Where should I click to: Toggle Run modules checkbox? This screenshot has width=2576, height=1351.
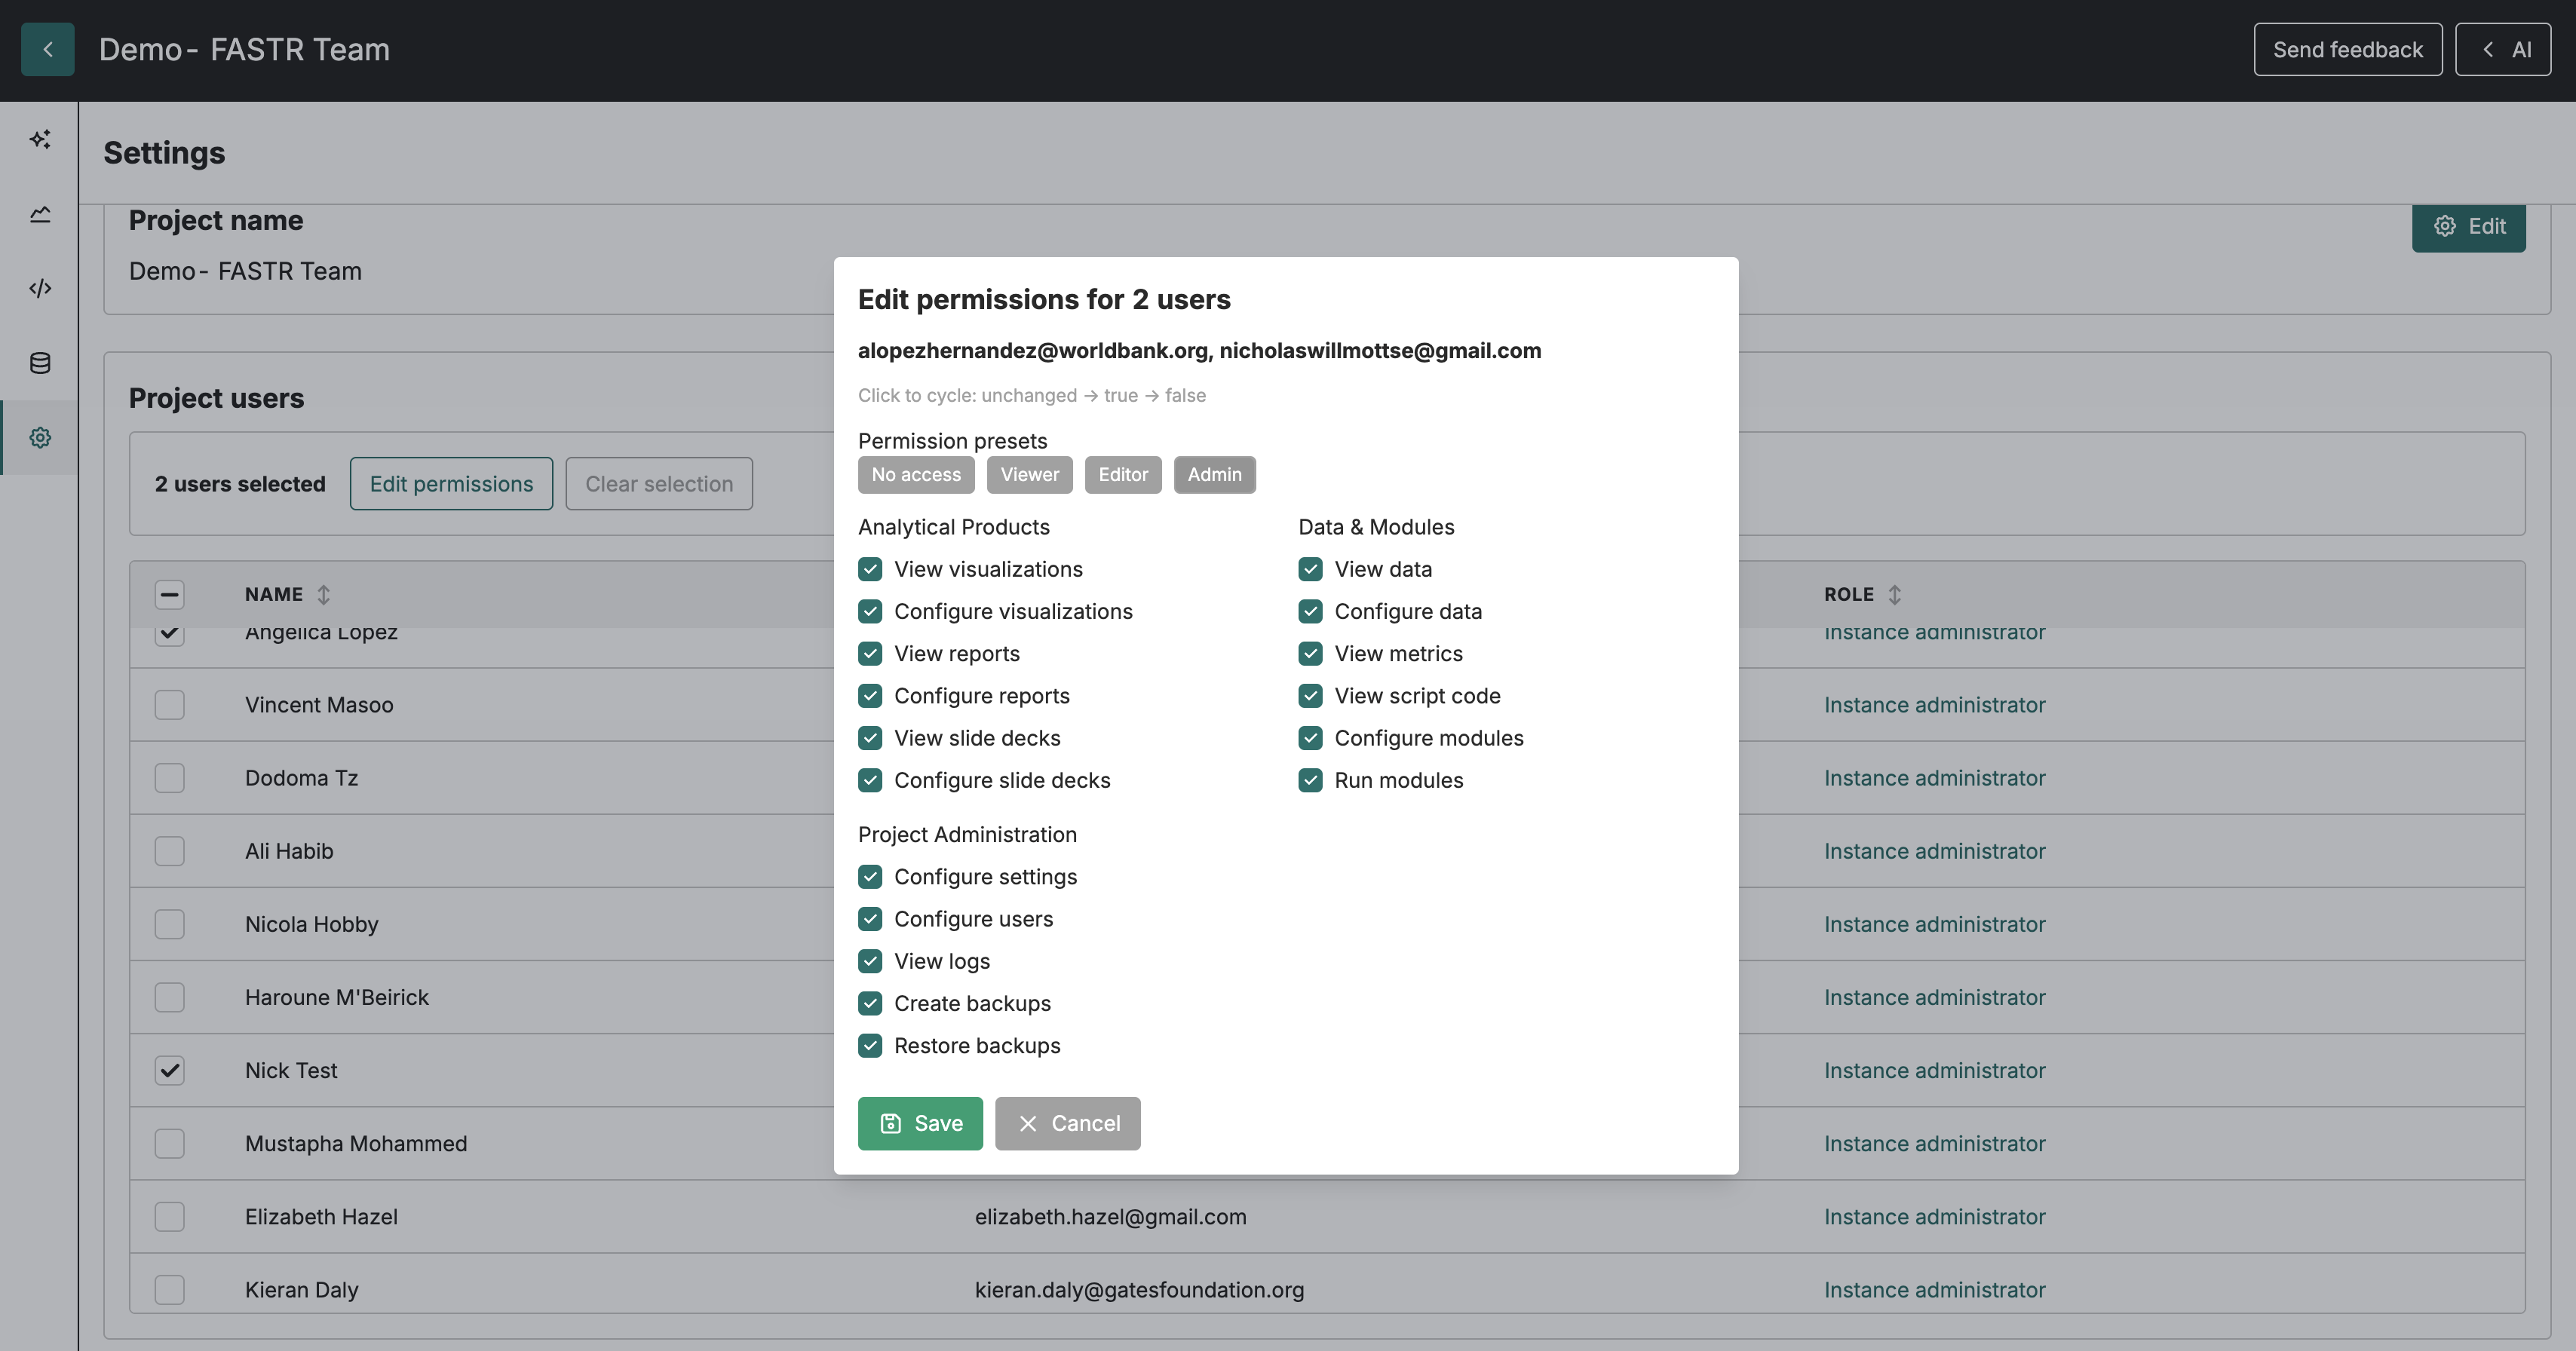click(1310, 780)
